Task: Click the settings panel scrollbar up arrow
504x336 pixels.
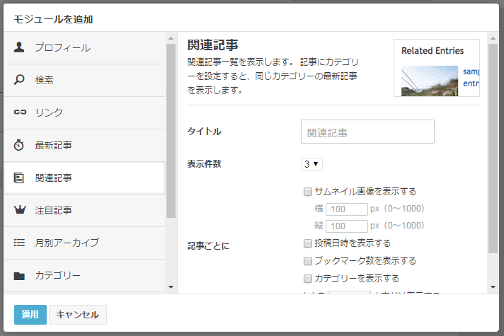Action: [493, 38]
